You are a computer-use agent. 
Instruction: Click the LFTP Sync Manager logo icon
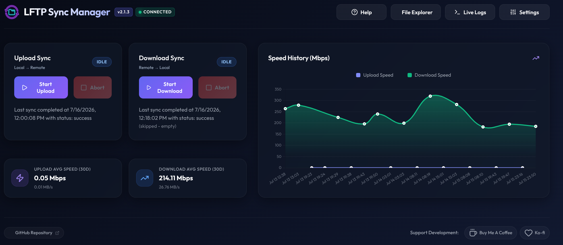pyautogui.click(x=12, y=12)
